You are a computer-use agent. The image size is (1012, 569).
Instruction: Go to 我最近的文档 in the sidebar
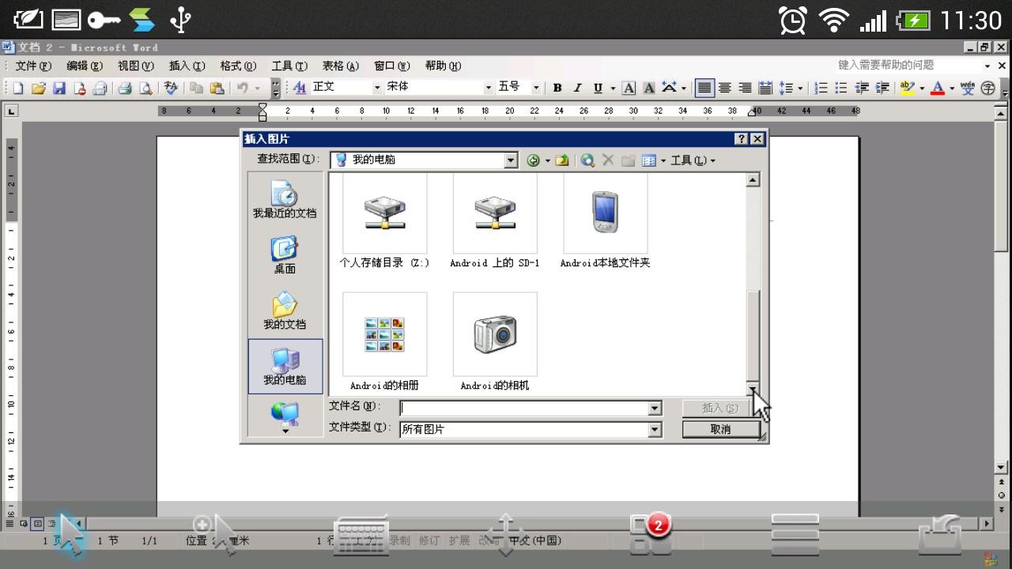point(285,200)
